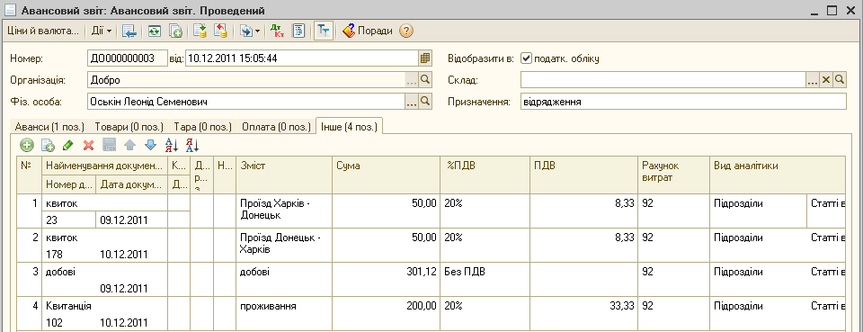Click the go-to-list document icon in the toolbar
This screenshot has height=332, width=863.
[x=129, y=31]
